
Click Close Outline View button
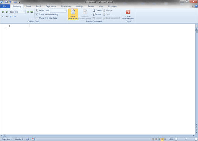128,14
